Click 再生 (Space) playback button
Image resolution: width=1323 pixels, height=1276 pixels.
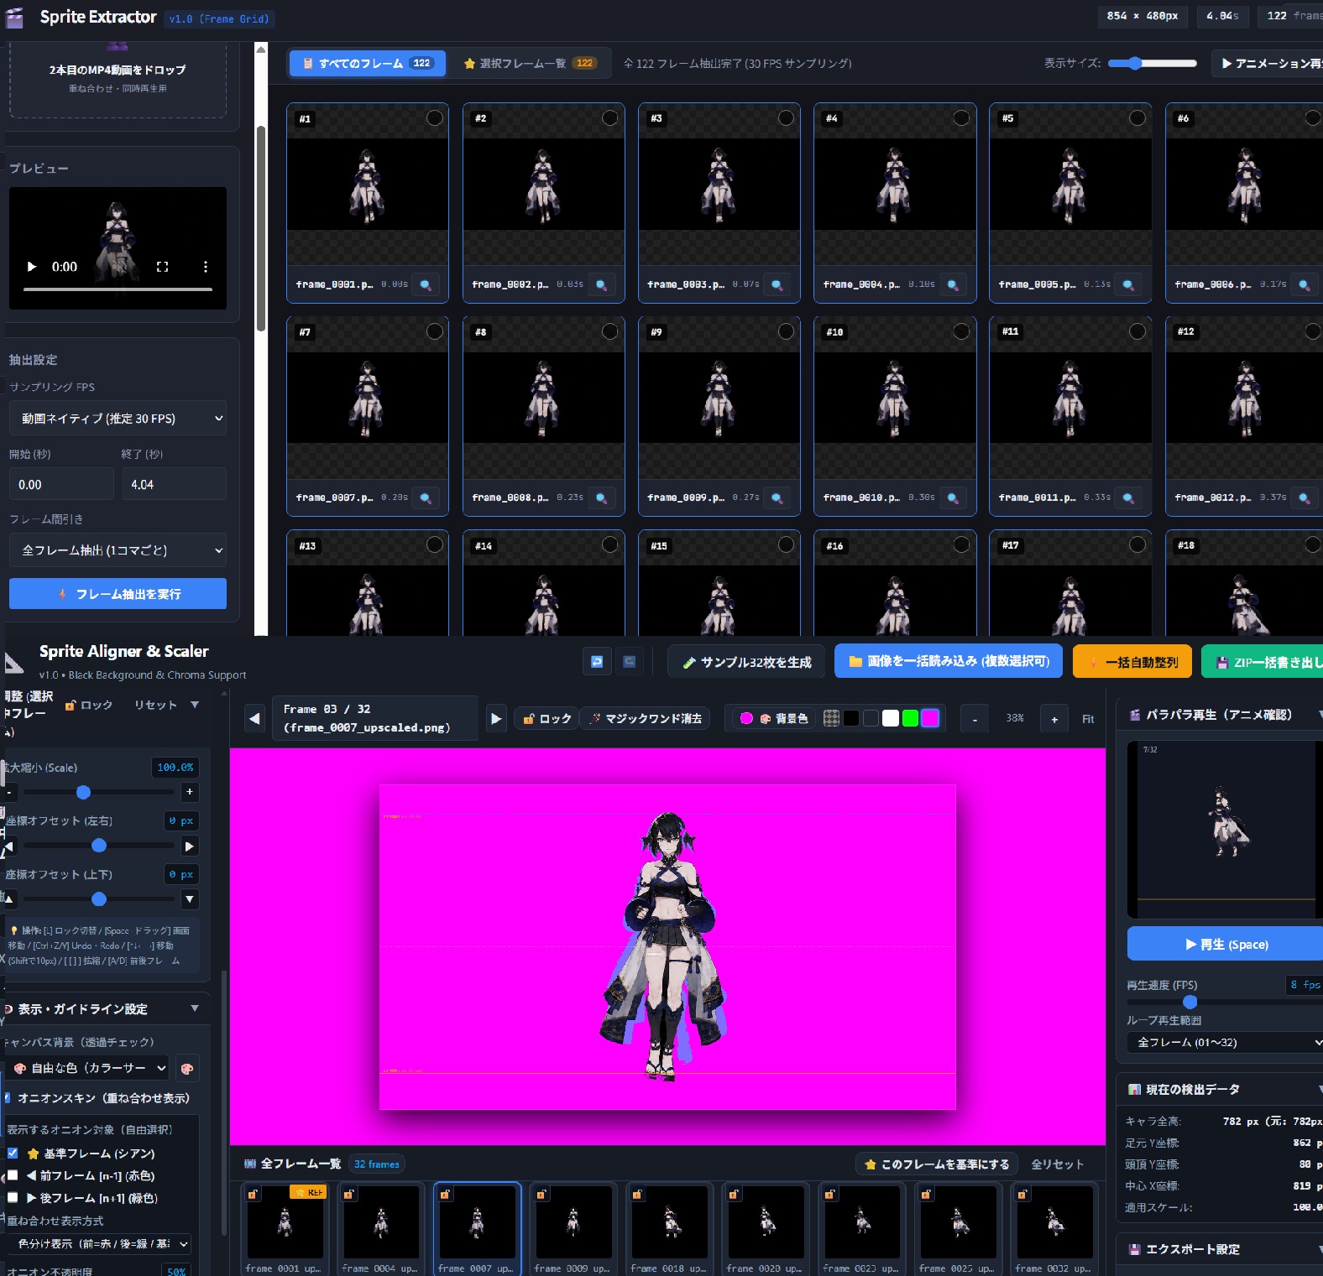(1226, 944)
